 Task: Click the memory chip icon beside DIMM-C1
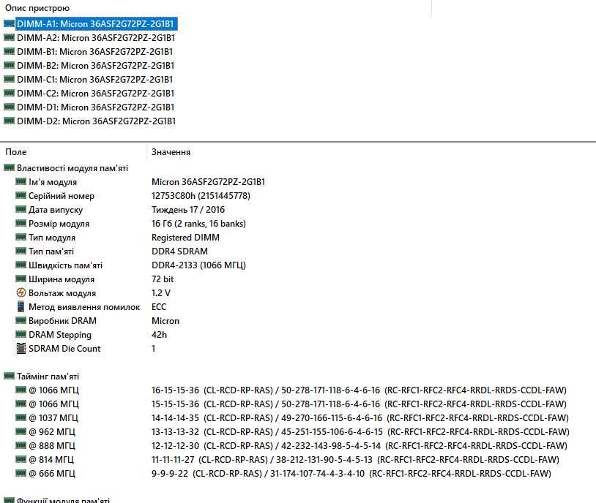[9, 80]
